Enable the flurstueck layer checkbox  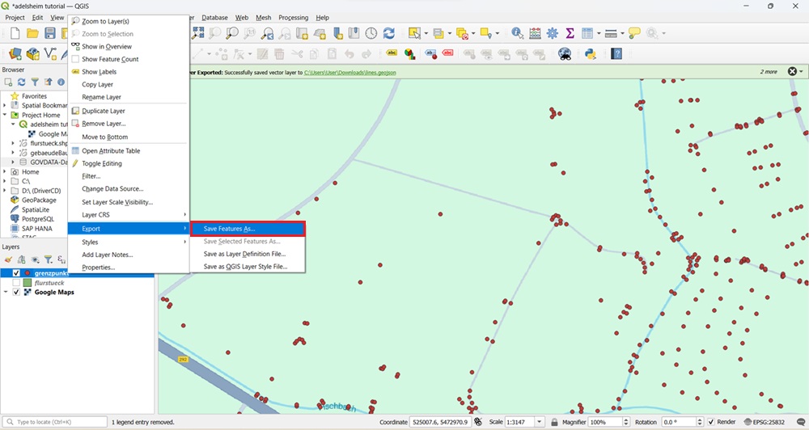click(16, 283)
